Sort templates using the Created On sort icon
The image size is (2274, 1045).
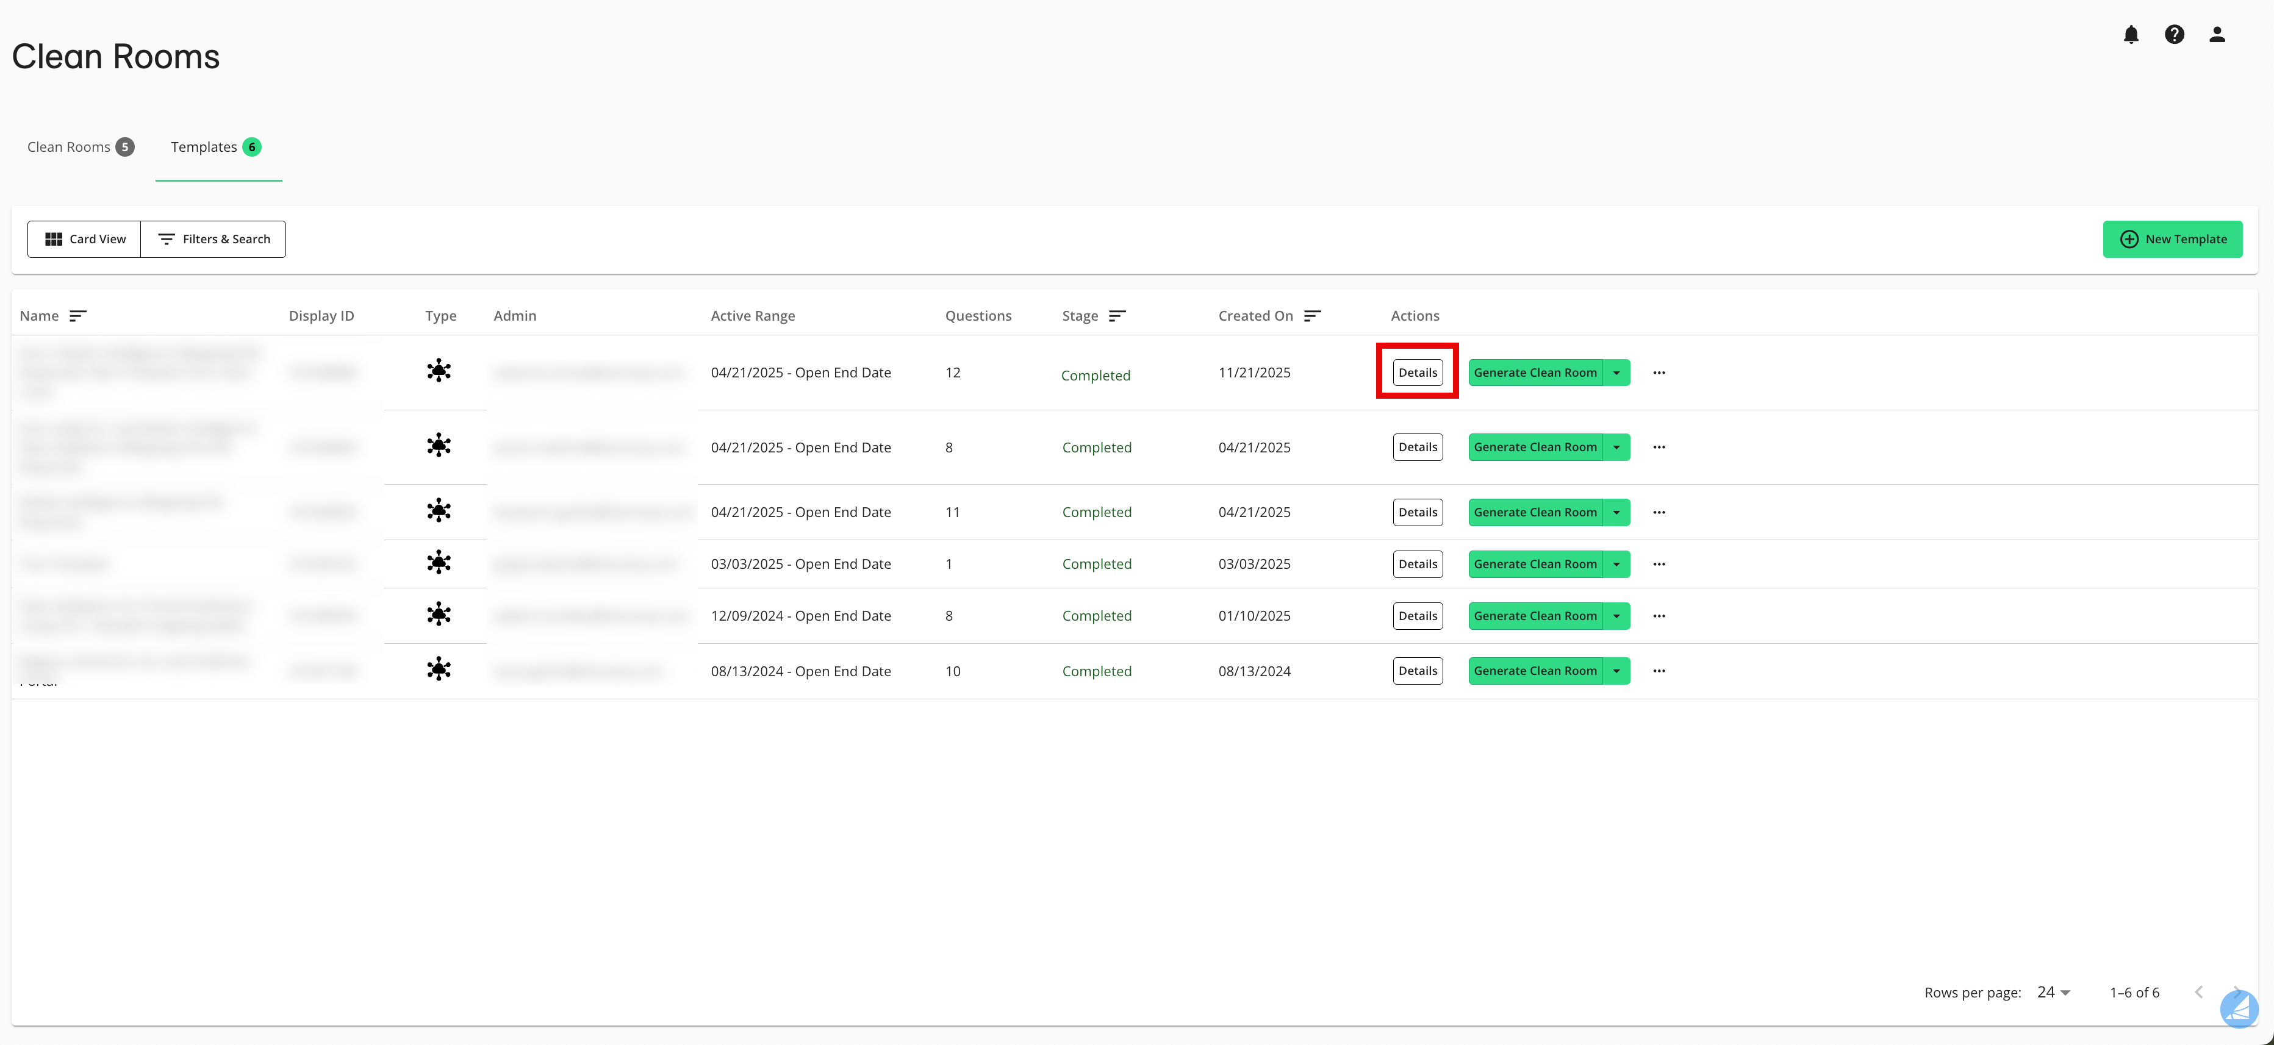coord(1313,315)
